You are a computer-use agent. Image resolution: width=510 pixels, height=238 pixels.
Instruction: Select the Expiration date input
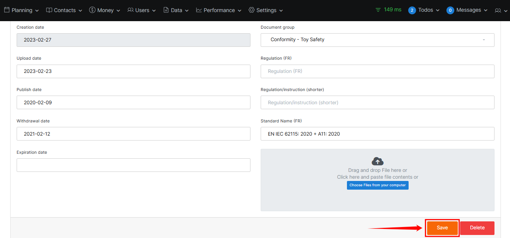(x=133, y=165)
